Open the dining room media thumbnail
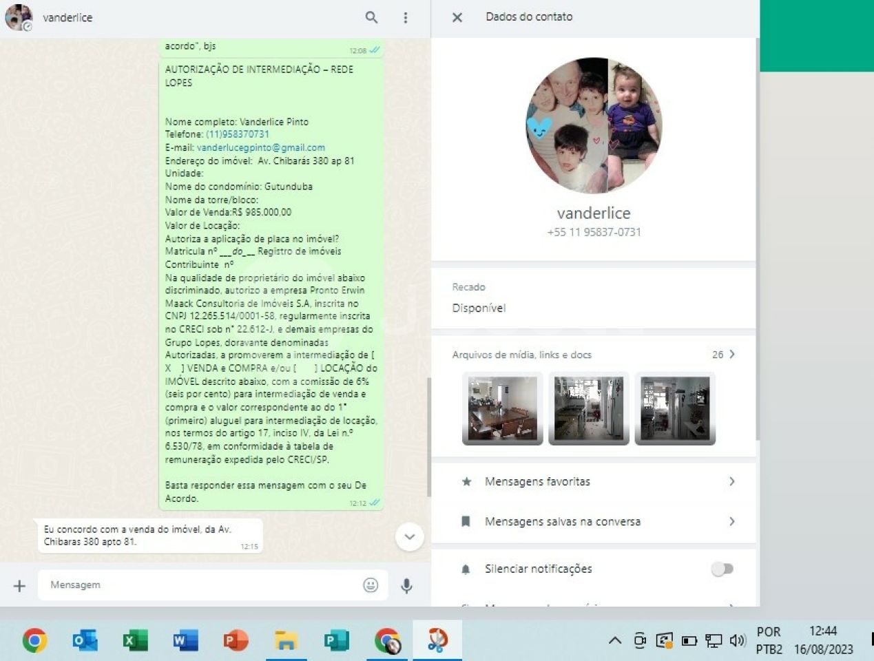 503,408
